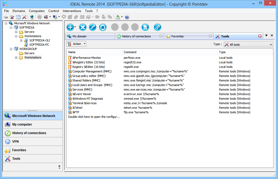
Task: Open the Computers menu
Action: pyautogui.click(x=37, y=11)
